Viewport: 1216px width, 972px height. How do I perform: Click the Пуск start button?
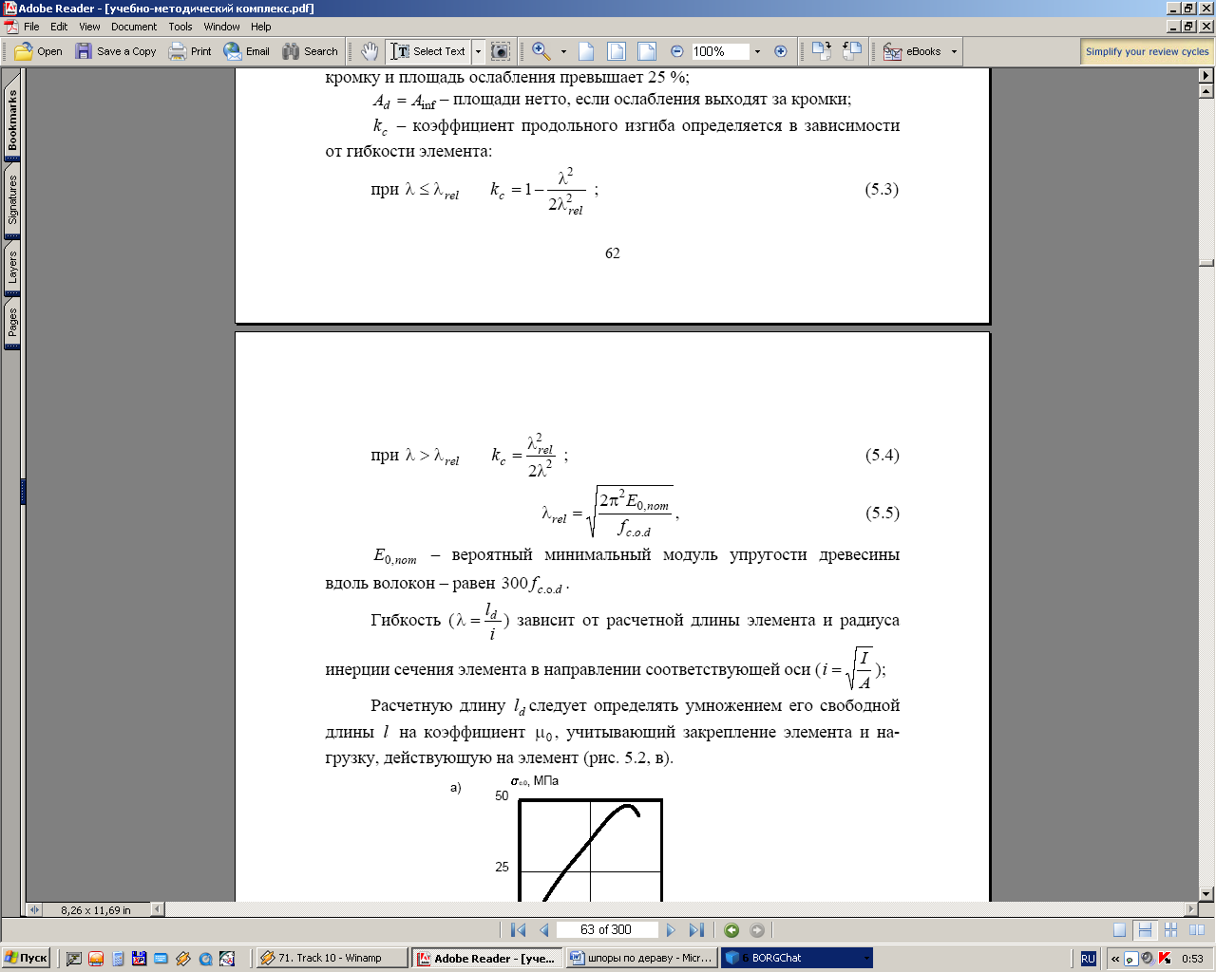(26, 958)
